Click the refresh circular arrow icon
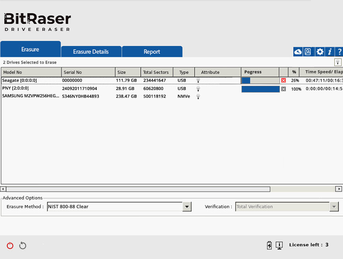Viewport: 343px width, 259px height. coord(22,245)
